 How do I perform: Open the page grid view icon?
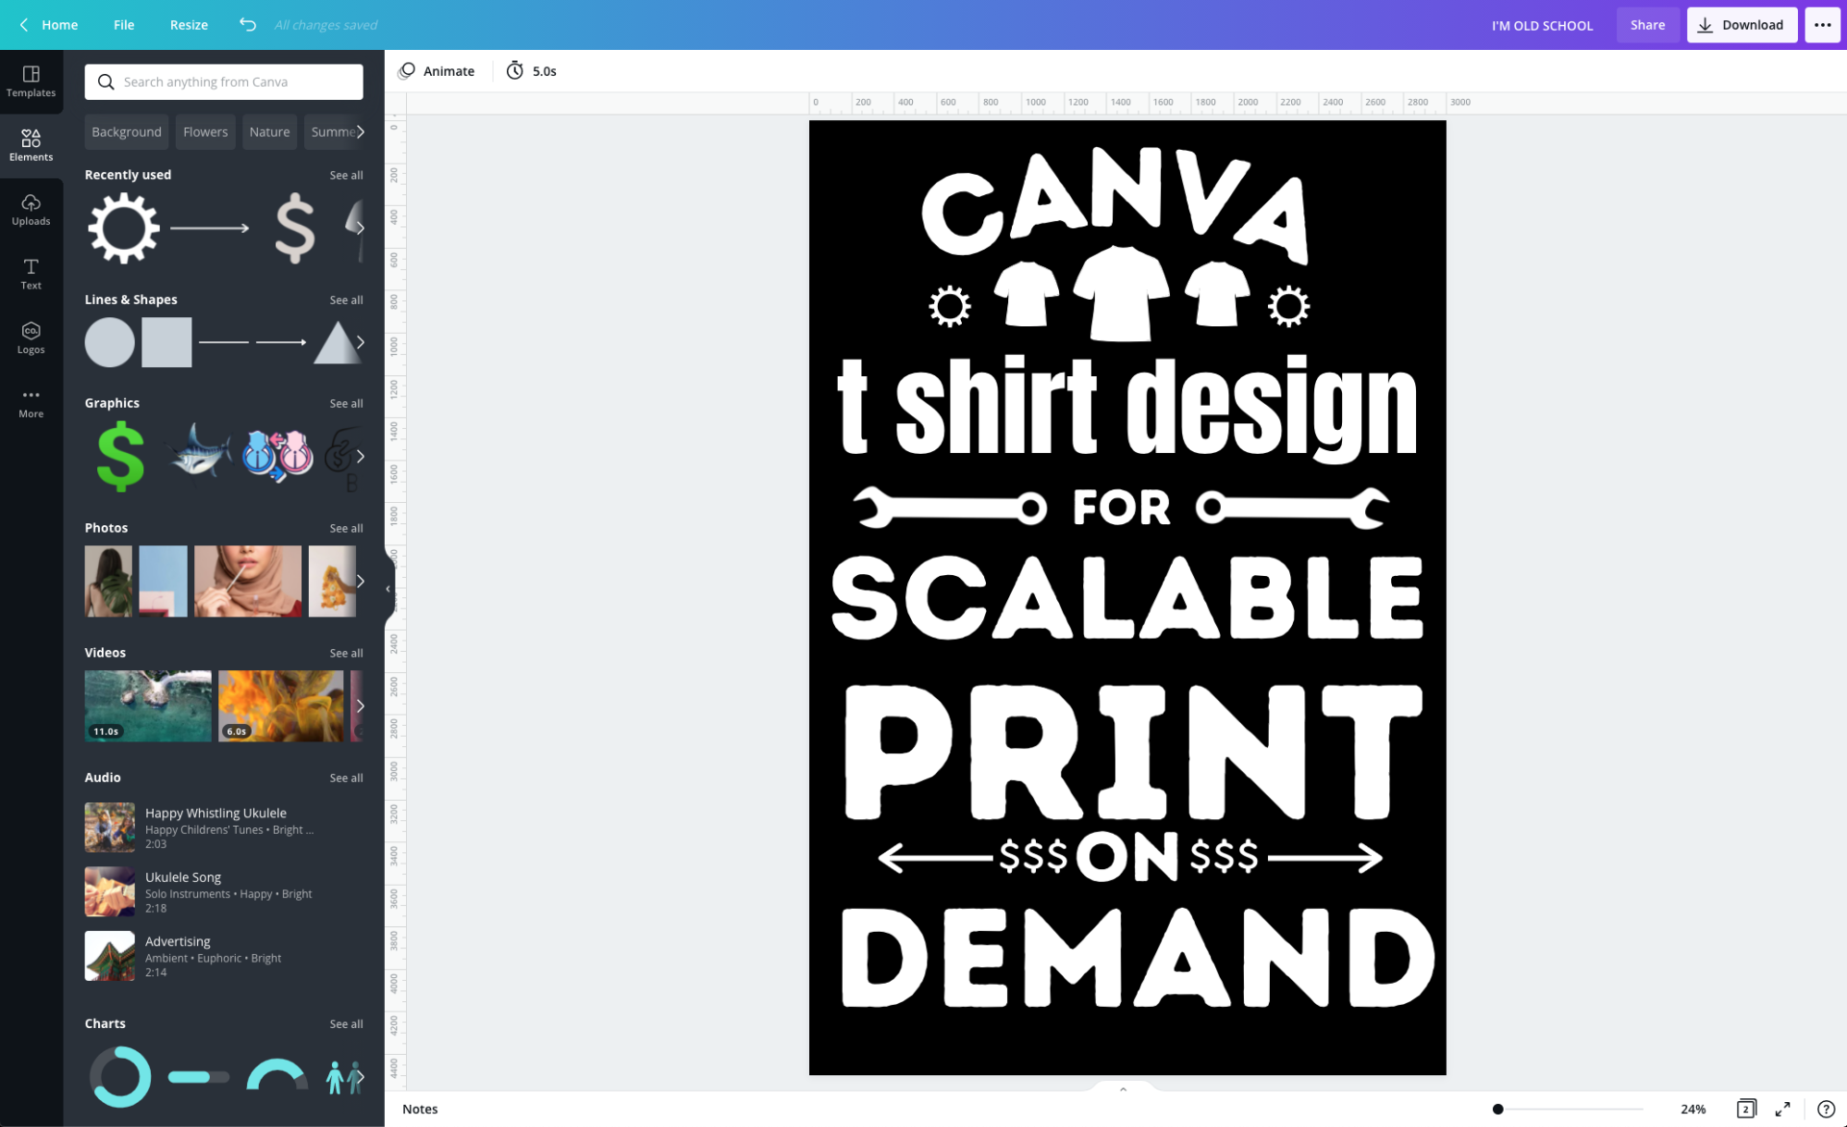point(1746,1109)
